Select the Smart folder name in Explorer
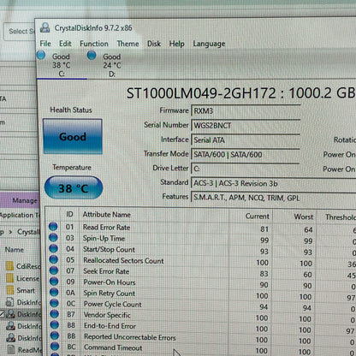Viewport: 356px width, 356px height. [26, 291]
